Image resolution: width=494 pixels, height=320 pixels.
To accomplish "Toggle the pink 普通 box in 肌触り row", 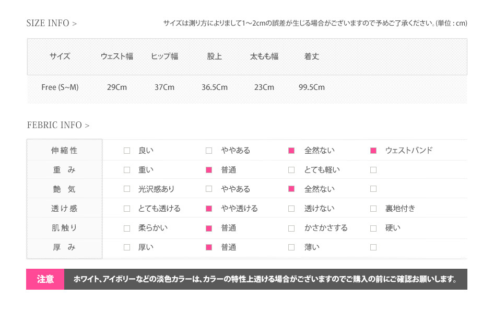I will point(208,228).
